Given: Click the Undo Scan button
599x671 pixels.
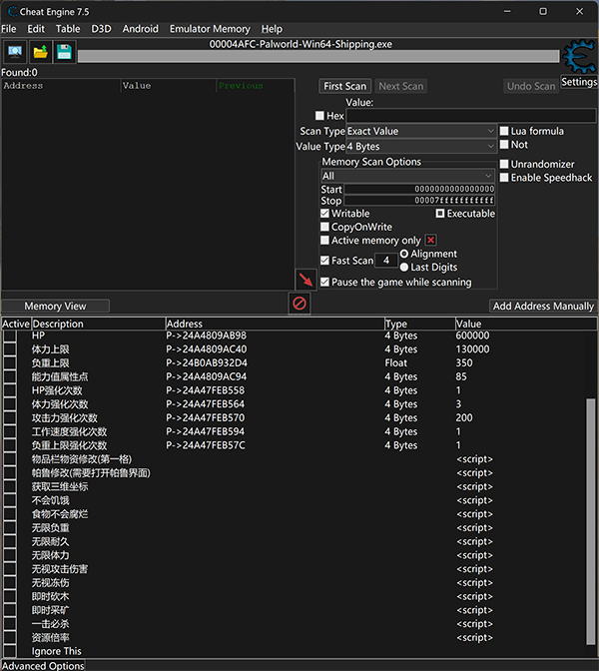Looking at the screenshot, I should coord(531,86).
